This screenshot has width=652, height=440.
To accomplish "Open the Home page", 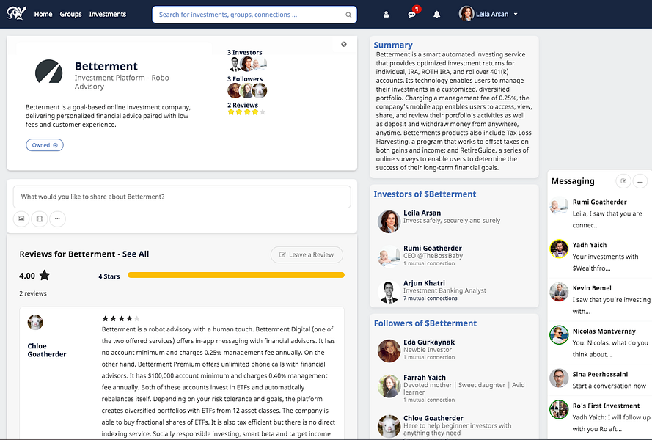I will 43,14.
